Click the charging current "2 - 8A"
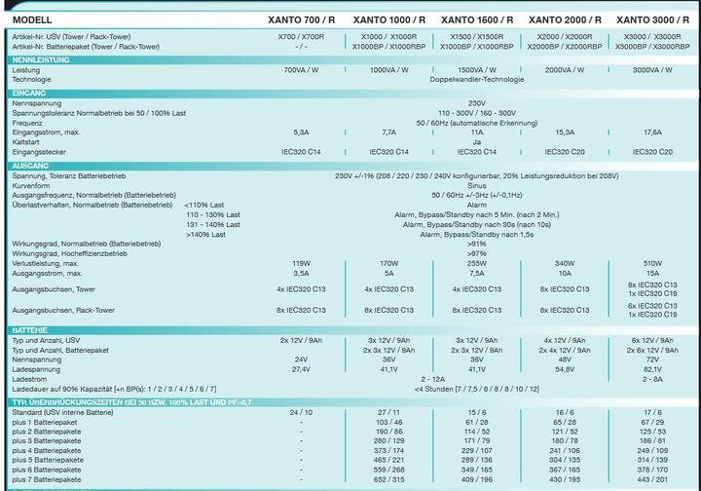This screenshot has width=701, height=491. pos(652,379)
